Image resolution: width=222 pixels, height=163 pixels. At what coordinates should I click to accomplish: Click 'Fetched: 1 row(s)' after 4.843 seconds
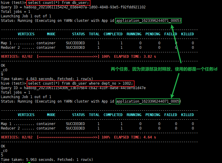pyautogui.click(x=75, y=79)
